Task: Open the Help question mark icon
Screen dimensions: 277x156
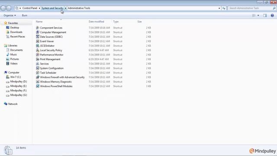Action: (x=272, y=16)
